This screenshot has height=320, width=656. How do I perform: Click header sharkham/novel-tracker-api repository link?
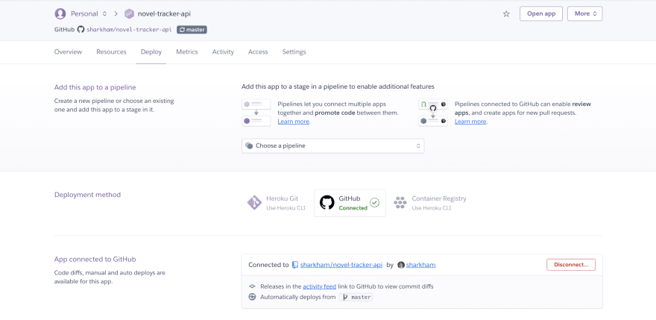(129, 30)
